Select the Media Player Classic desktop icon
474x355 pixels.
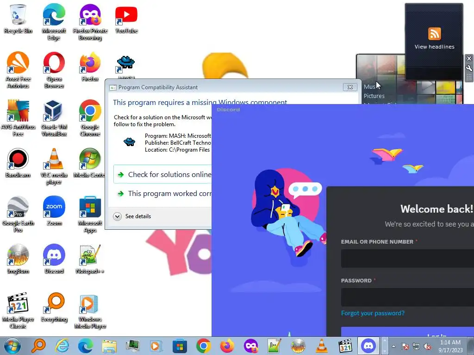tap(18, 310)
